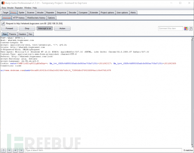
Task: Open the Help menu
Action: tap(35, 8)
